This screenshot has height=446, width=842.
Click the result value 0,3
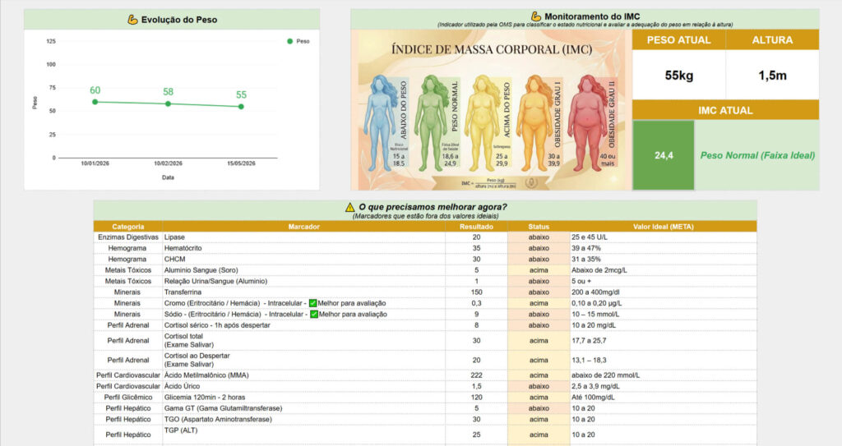pos(476,303)
